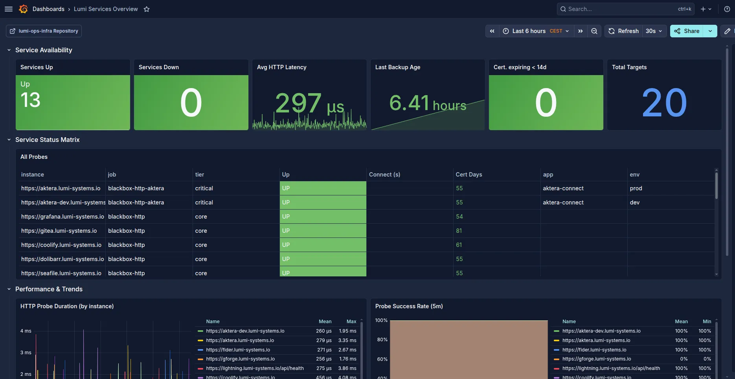Collapse the Service Status Matrix row

click(9, 140)
